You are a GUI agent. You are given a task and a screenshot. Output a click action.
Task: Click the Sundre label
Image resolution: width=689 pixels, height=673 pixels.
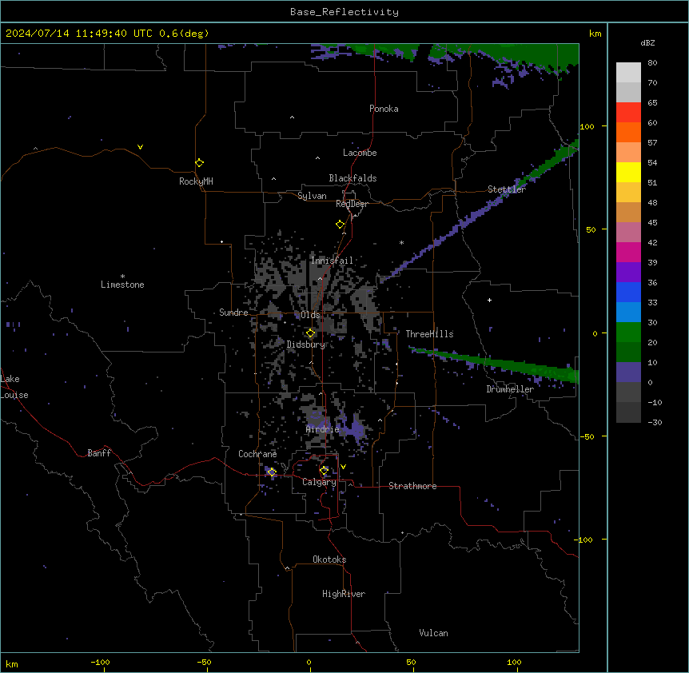point(233,313)
